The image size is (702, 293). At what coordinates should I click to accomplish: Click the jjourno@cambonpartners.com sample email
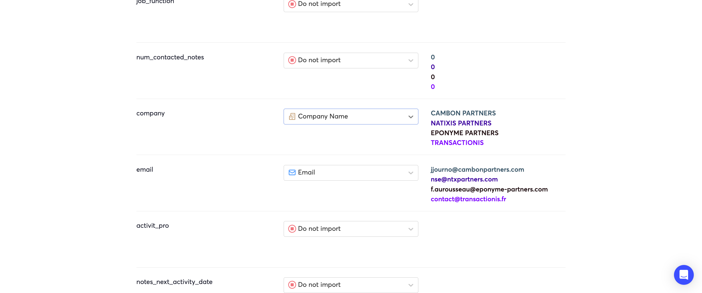[477, 170]
